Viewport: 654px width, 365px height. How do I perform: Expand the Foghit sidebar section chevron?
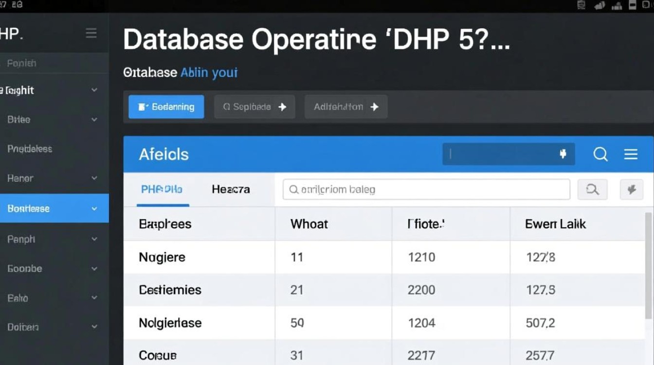pos(94,90)
